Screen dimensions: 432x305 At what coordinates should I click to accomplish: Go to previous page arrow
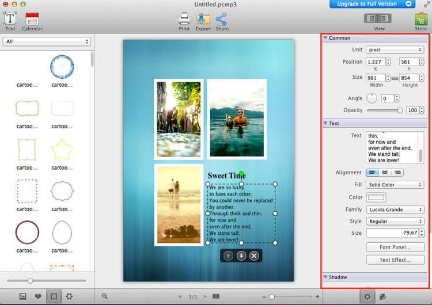(180, 297)
